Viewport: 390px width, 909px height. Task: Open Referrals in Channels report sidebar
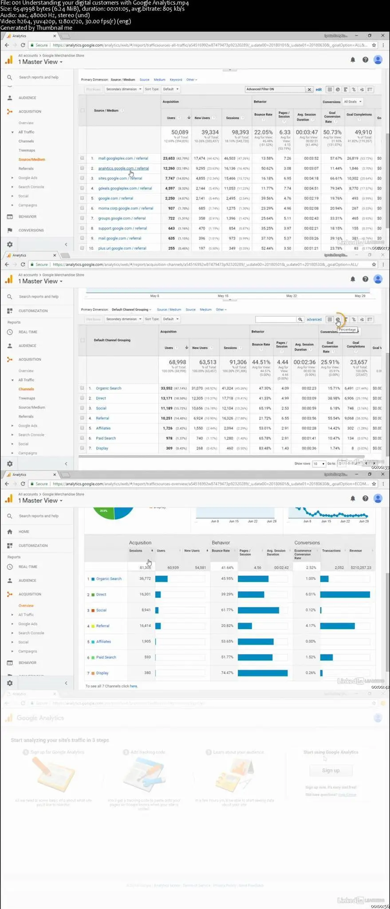click(x=26, y=416)
